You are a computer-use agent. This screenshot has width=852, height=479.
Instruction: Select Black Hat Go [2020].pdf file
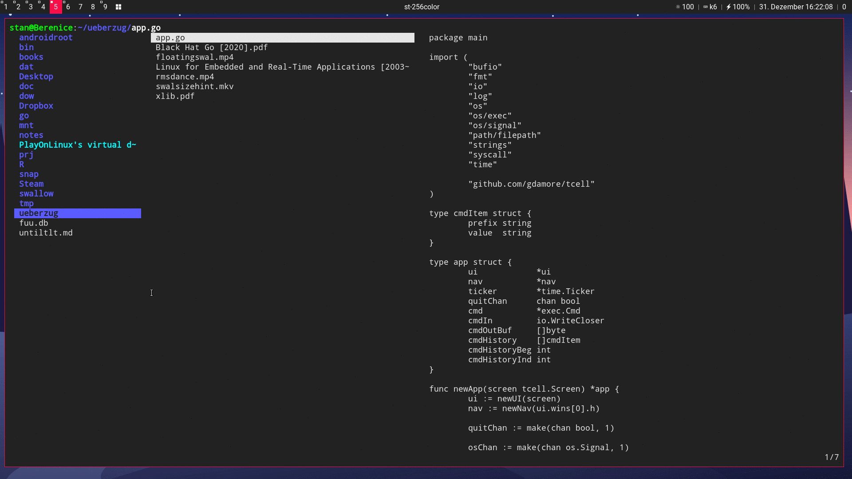pos(212,47)
